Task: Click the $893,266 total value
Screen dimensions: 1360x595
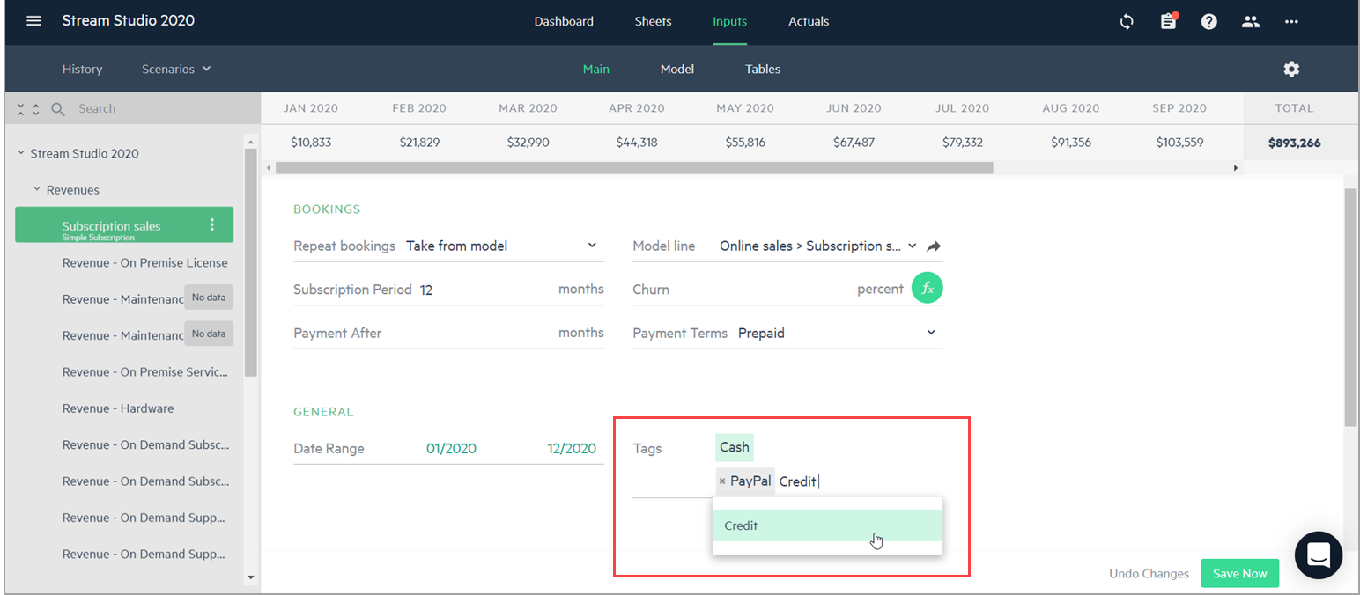Action: click(x=1294, y=143)
